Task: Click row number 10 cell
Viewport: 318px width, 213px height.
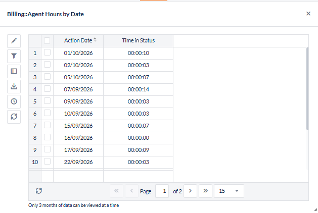Action: click(x=35, y=162)
